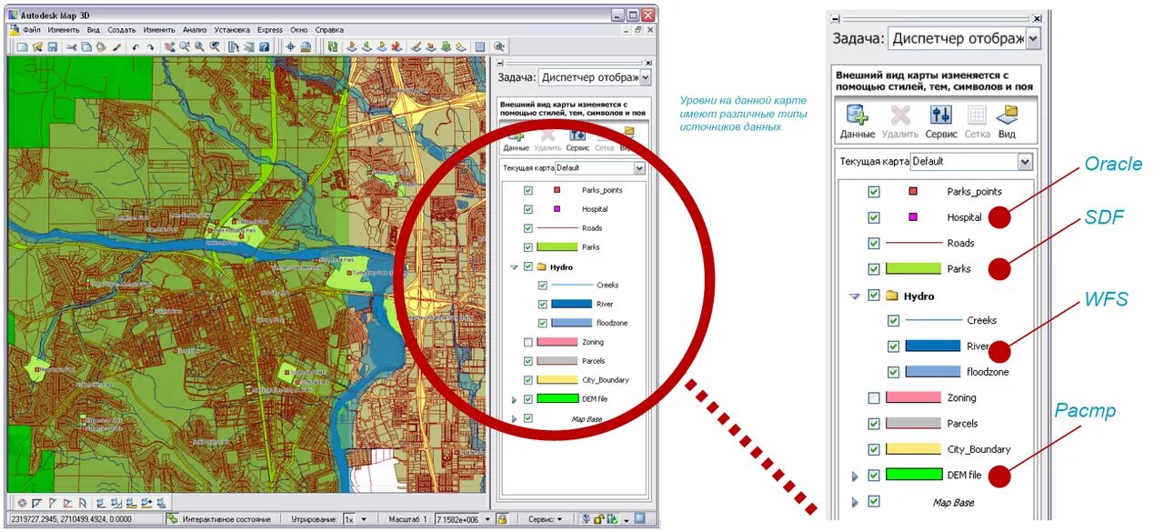This screenshot has height=532, width=1164.
Task: Open the Утрирование 1x dropdown in status bar
Action: [364, 519]
